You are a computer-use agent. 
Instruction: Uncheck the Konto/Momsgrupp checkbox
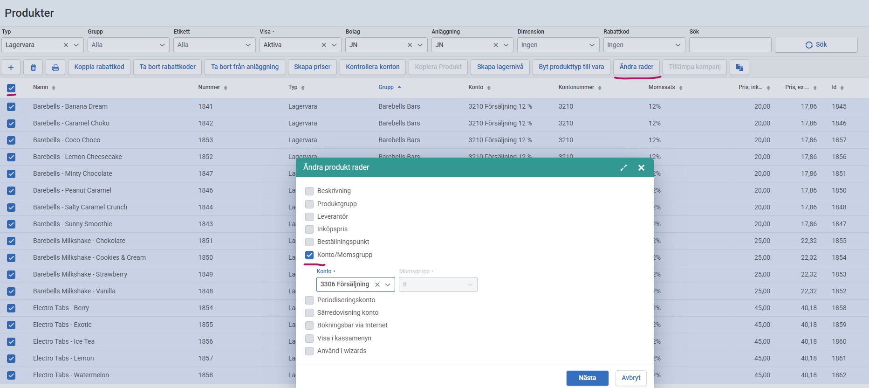309,255
